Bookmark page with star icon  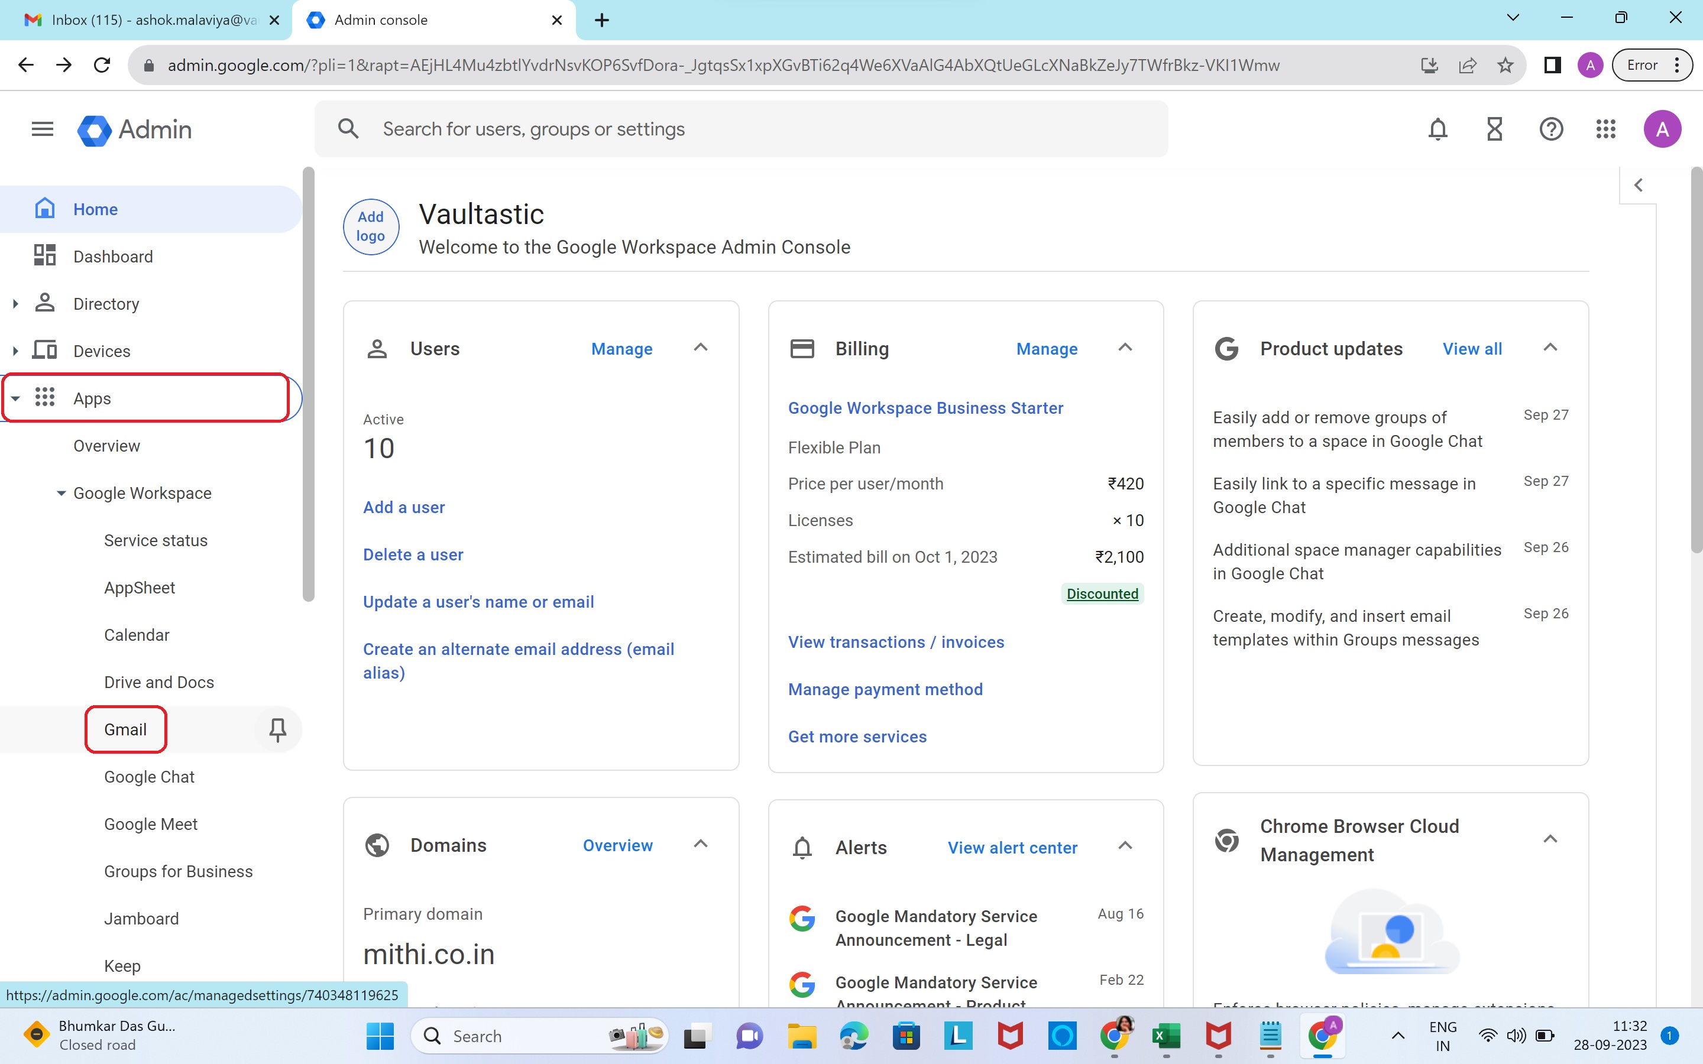pos(1505,66)
